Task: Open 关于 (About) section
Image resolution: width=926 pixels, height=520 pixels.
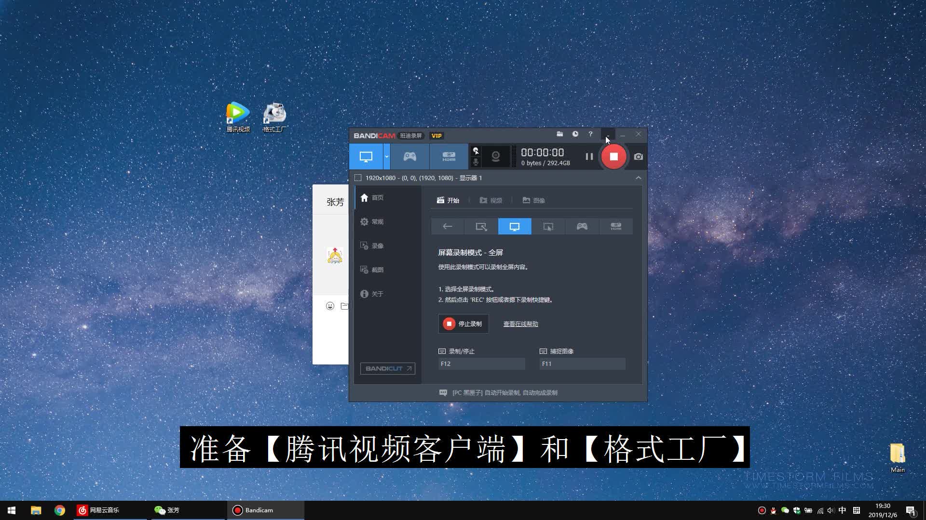Action: point(388,294)
